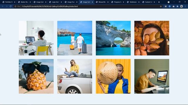Click the round media indicator in title bar

[x=169, y=2]
